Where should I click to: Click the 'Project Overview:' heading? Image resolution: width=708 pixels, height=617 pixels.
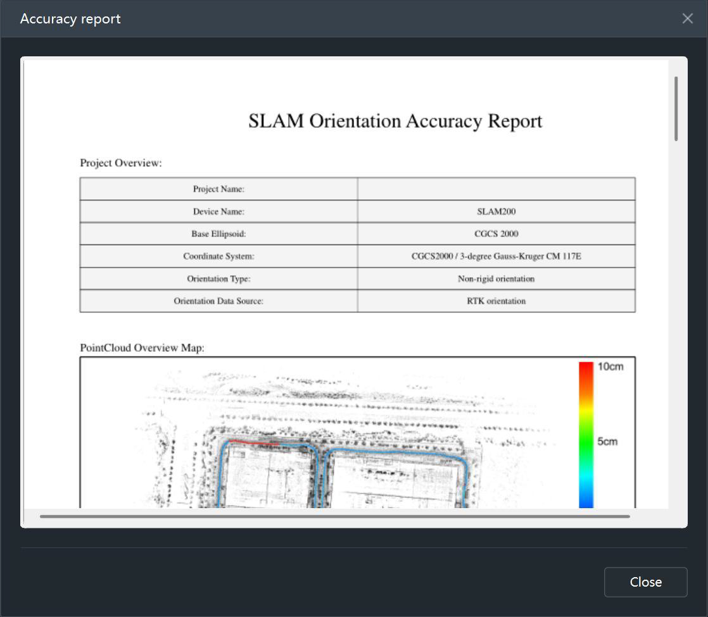tap(120, 163)
